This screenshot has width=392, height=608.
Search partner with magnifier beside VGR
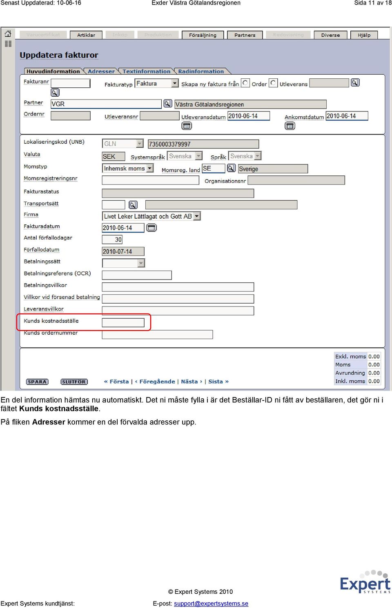[168, 104]
